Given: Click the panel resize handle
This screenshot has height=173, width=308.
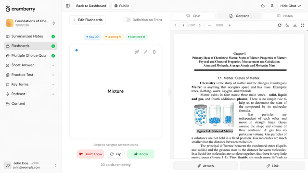Looking at the screenshot, I should coord(170,92).
